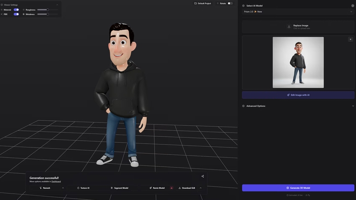Open the Default Project folder button

(x=202, y=4)
